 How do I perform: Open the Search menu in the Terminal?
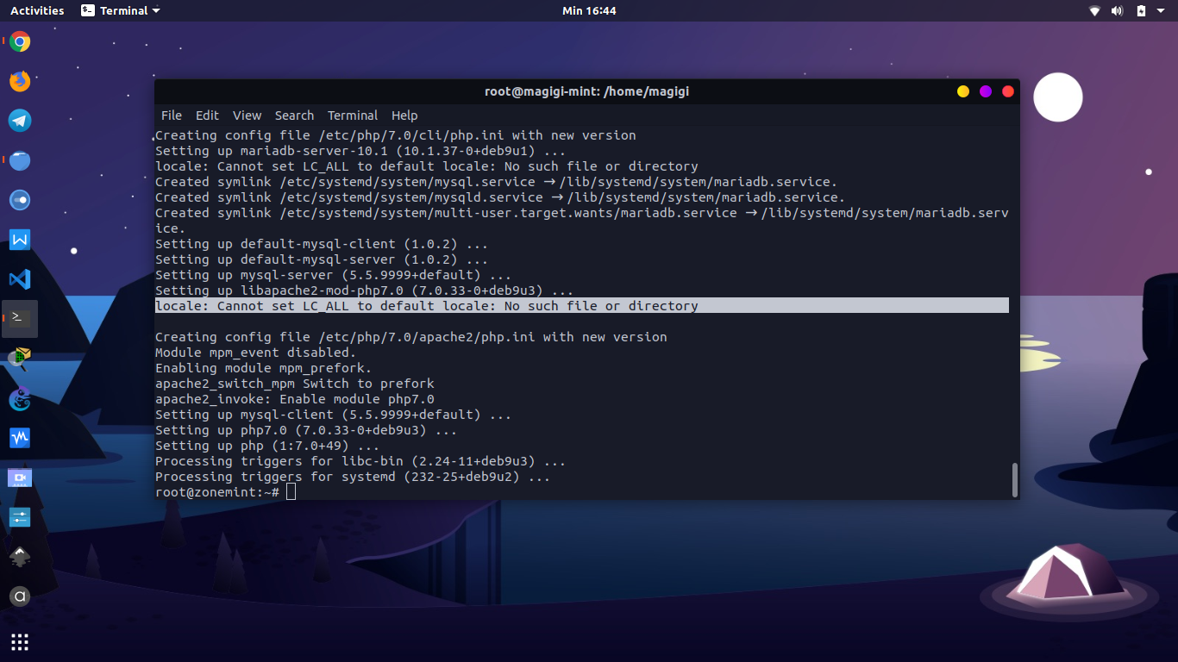(294, 115)
